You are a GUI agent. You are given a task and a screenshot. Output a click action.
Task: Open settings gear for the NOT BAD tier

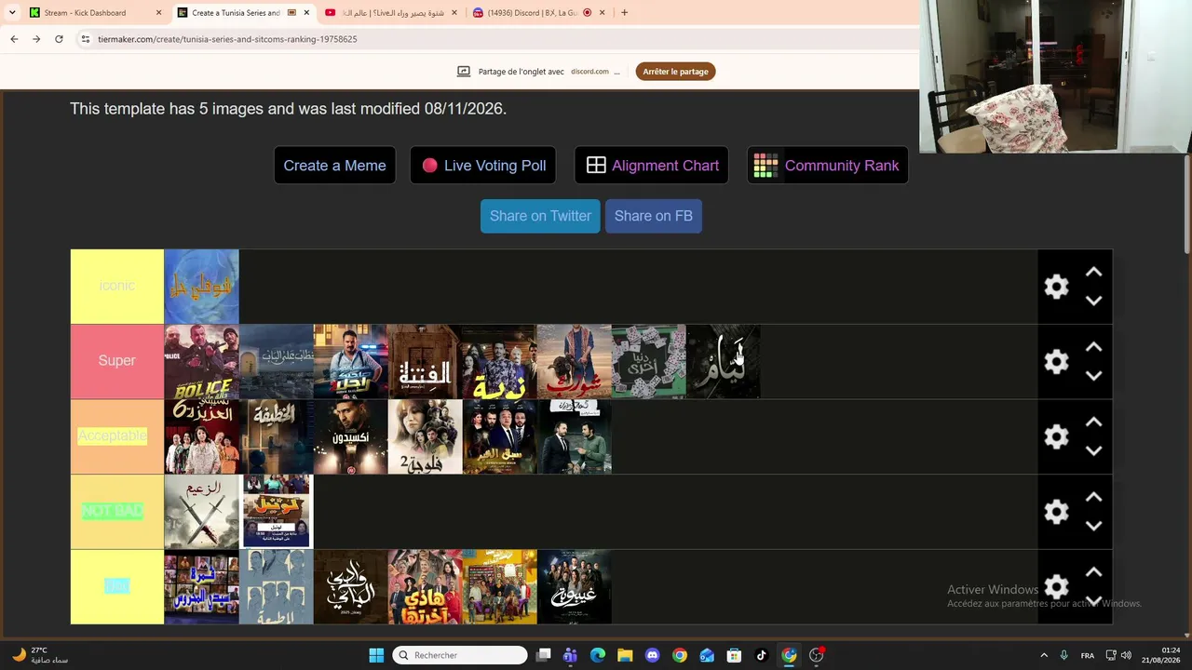1056,512
